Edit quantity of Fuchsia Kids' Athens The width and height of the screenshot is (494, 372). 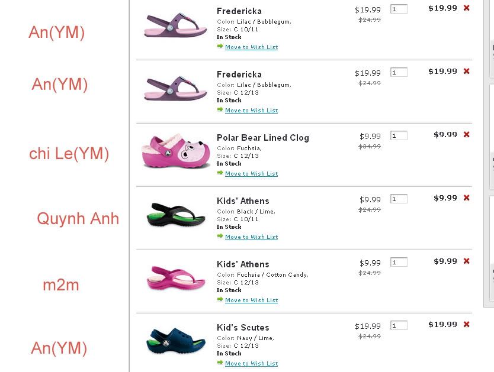coord(399,263)
